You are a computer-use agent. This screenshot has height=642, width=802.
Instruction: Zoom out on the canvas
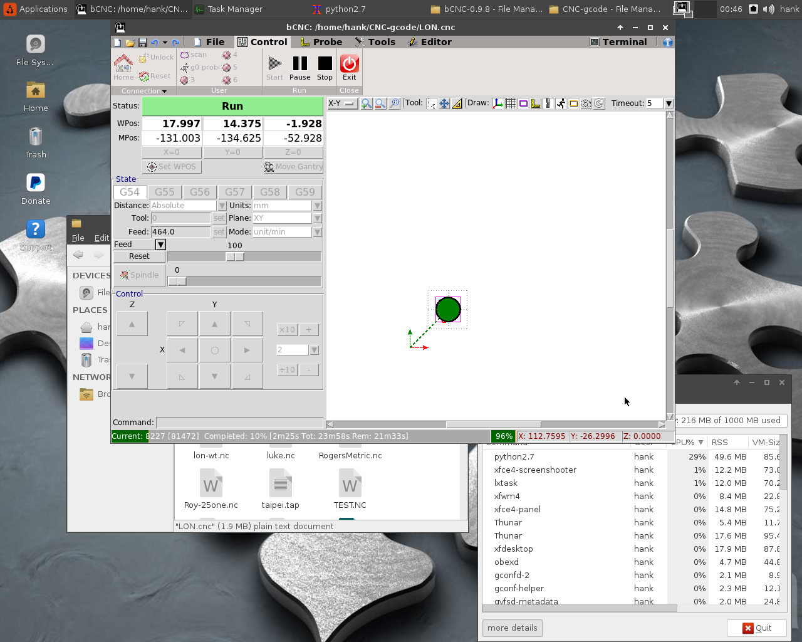[x=380, y=103]
